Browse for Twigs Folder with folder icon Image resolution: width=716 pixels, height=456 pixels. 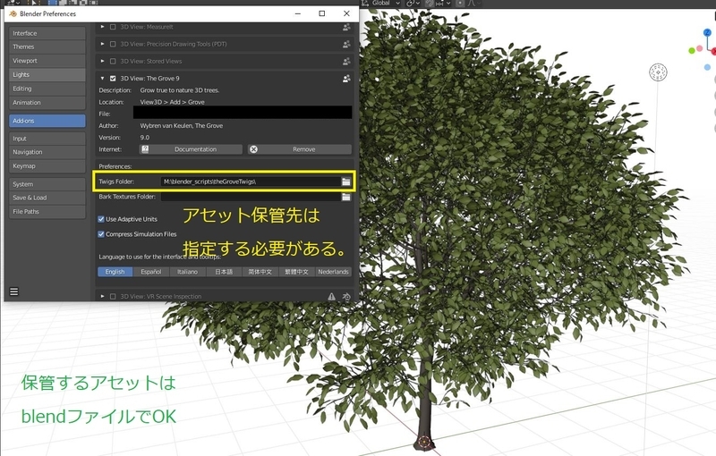coord(346,182)
